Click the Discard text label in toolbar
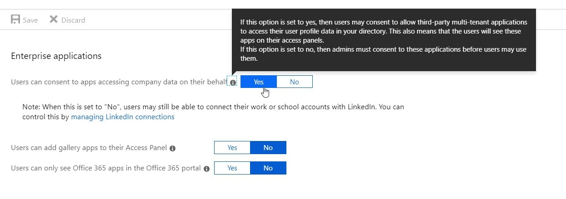Screen dimensions: 566x199 tap(73, 20)
